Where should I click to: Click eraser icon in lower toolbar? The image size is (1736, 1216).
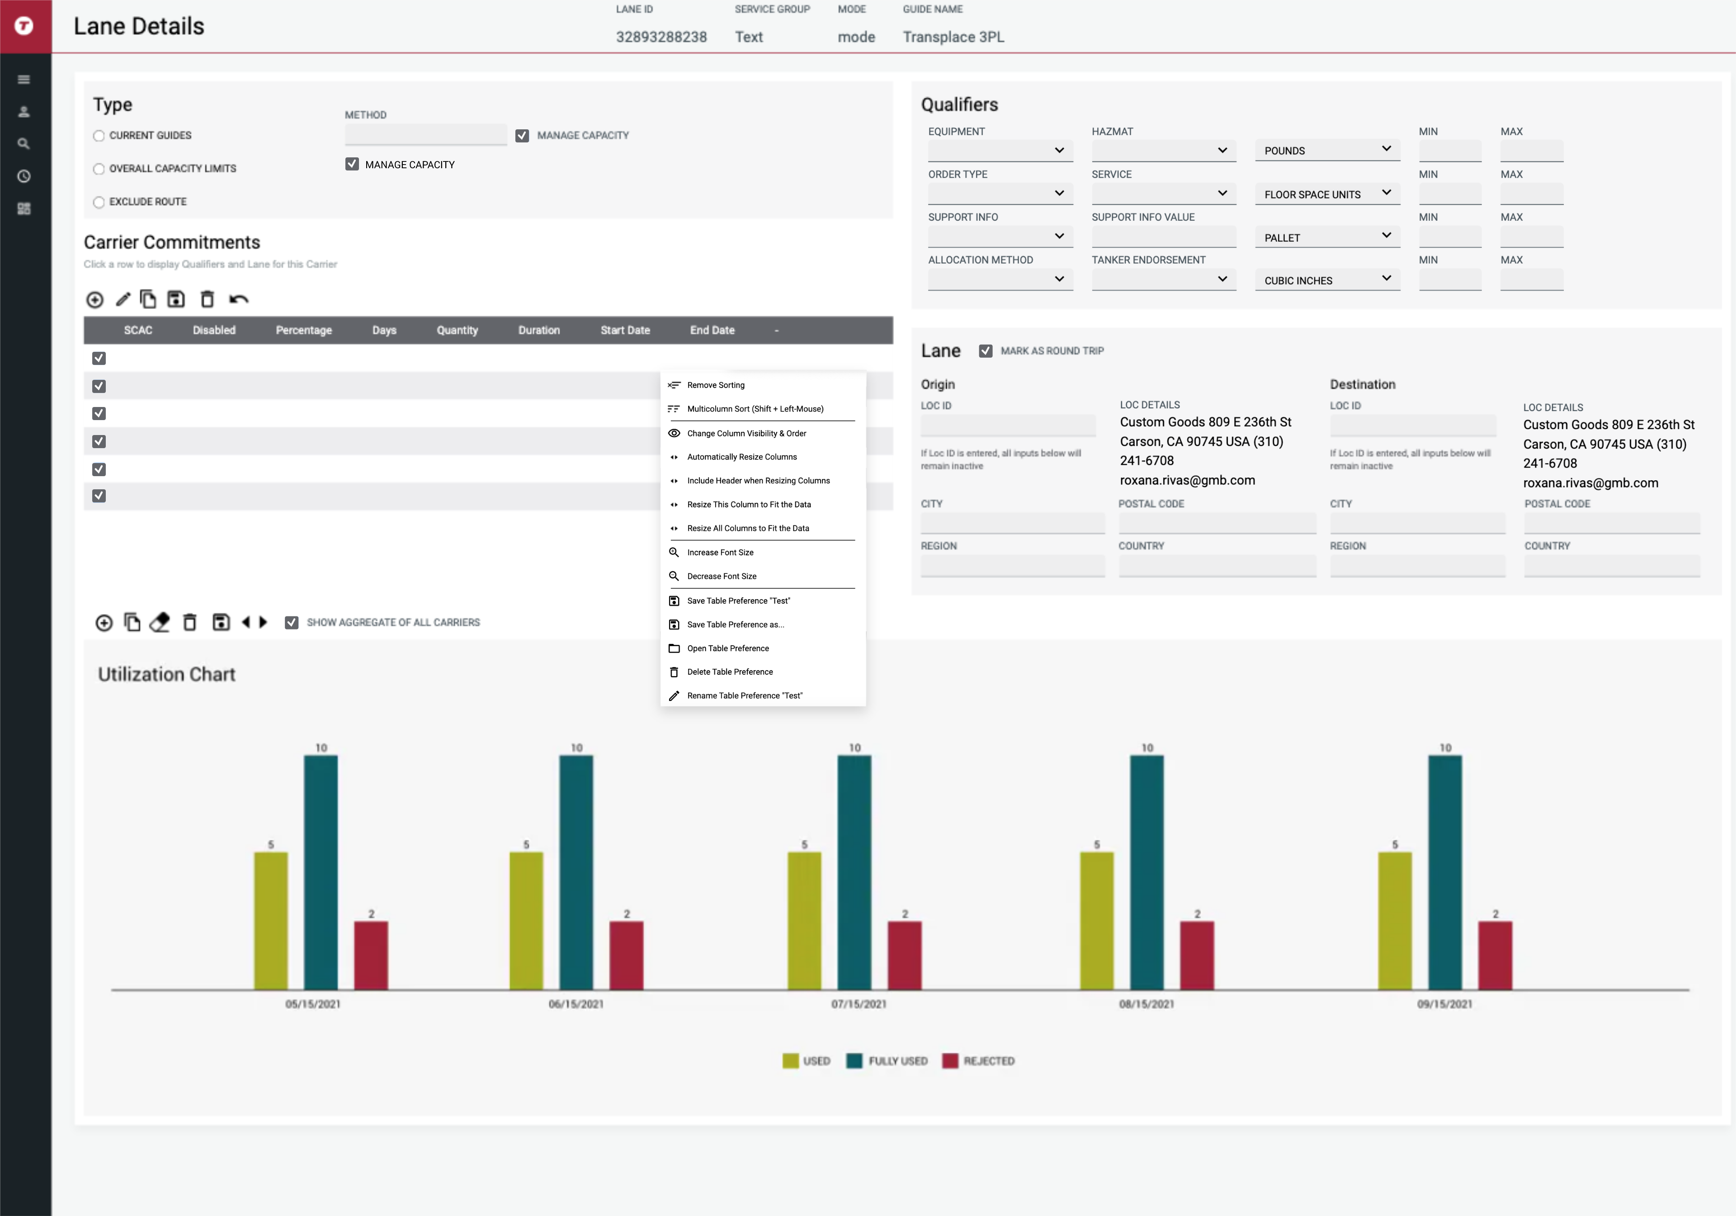[x=160, y=622]
